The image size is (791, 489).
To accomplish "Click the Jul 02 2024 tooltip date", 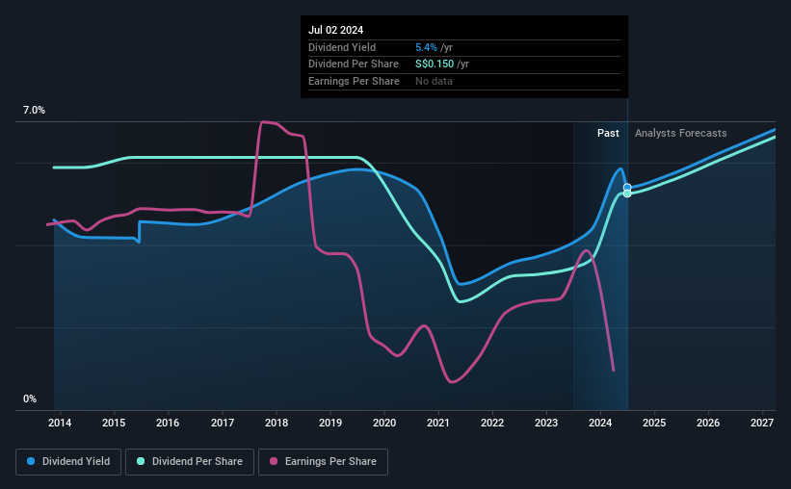I will (335, 30).
